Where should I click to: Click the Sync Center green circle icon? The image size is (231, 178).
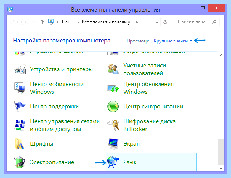click(113, 107)
